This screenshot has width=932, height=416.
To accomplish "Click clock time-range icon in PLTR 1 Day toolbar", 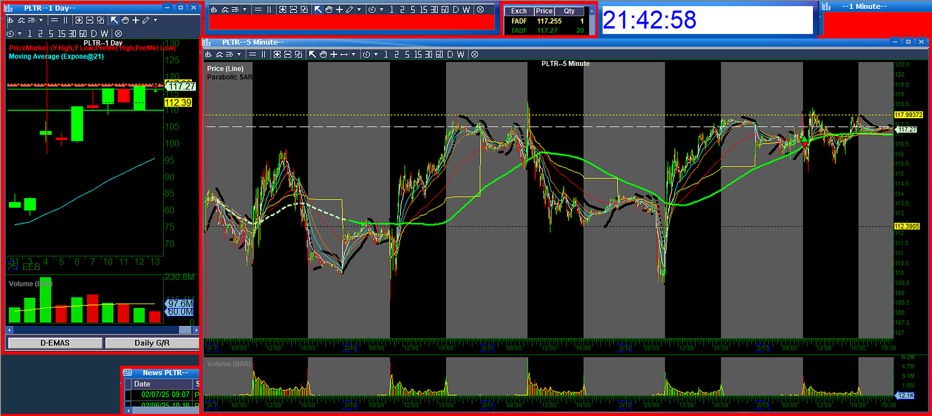I will click(x=10, y=33).
